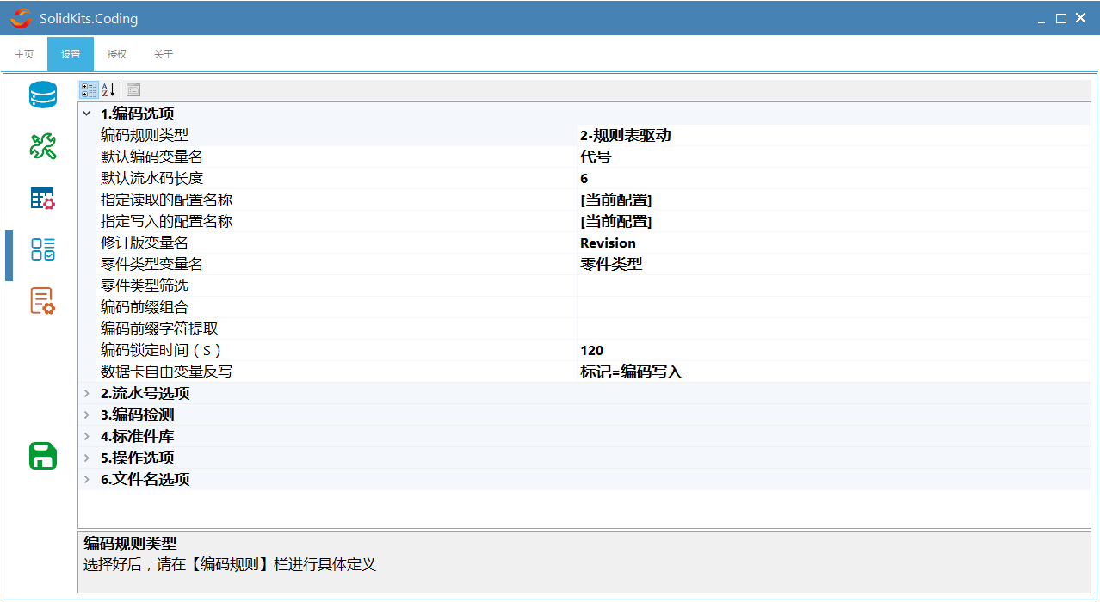
Task: Open the green wrench tools icon
Action: [x=42, y=146]
